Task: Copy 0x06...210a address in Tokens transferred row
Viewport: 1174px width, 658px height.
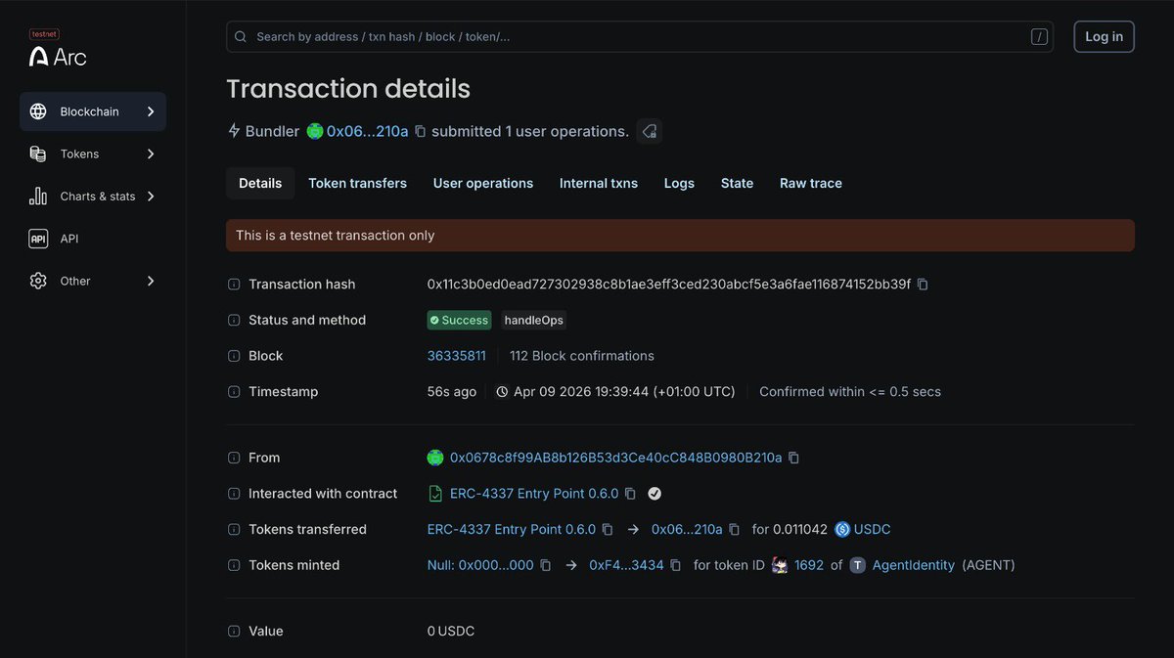Action: pos(735,529)
